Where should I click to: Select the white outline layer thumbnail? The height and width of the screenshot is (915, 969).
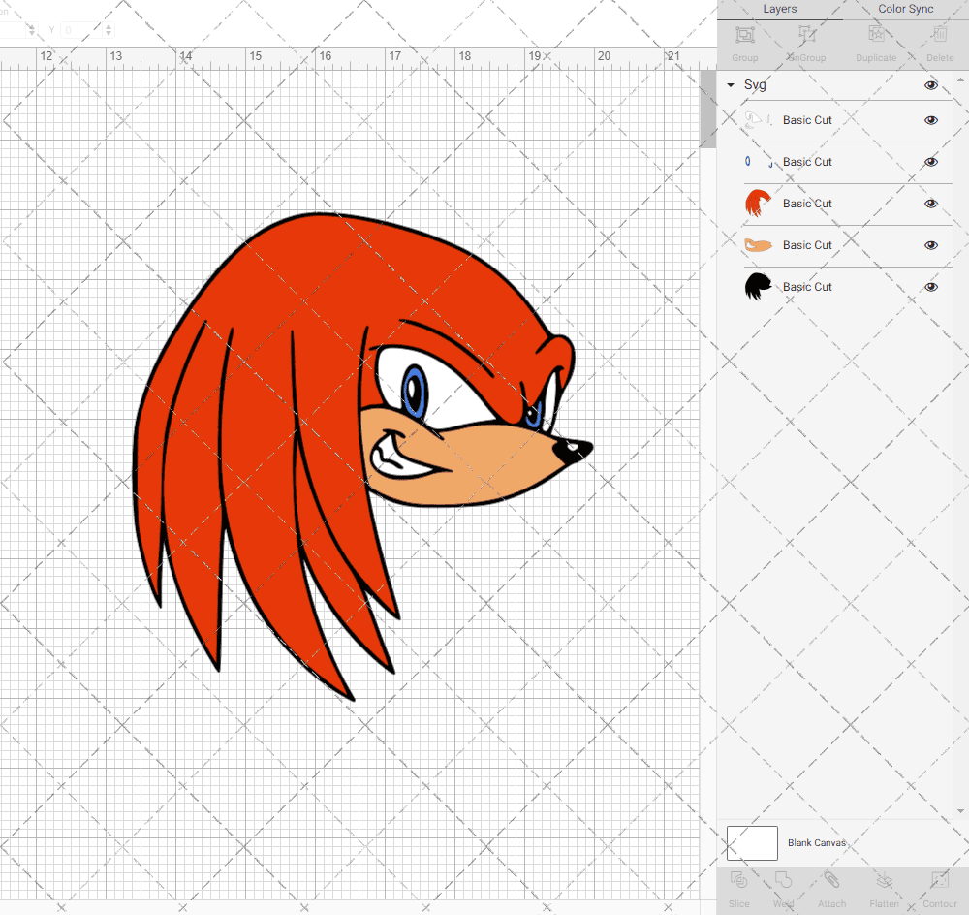[759, 120]
